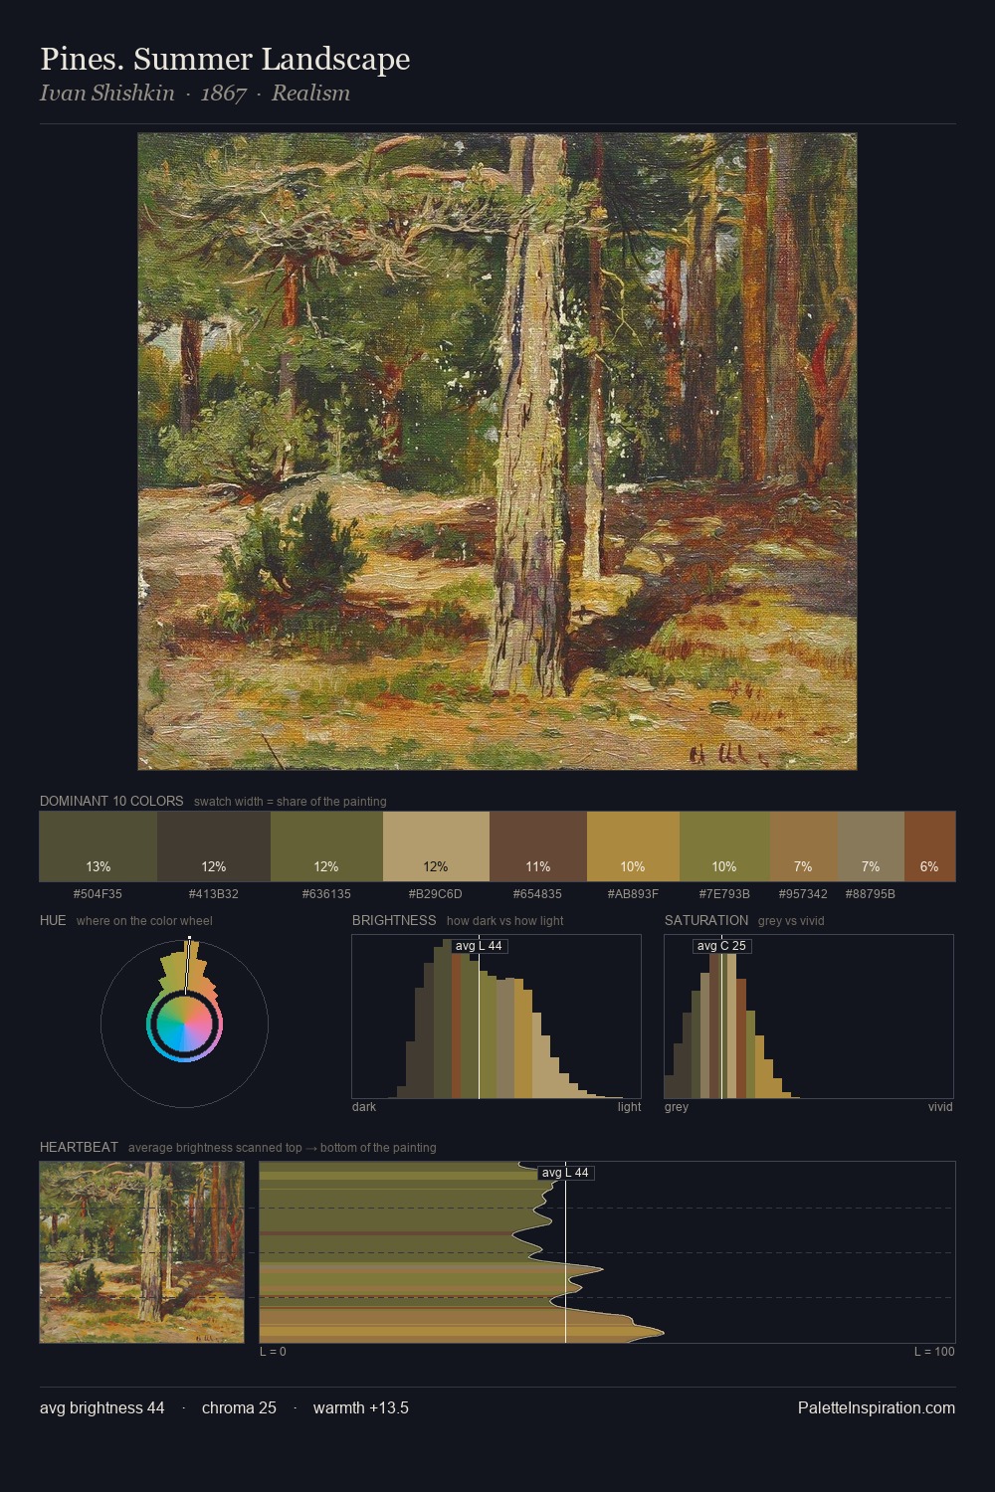Viewport: 995px width, 1492px height.
Task: Select the #B29C6D tan swatch
Action: coord(436,846)
